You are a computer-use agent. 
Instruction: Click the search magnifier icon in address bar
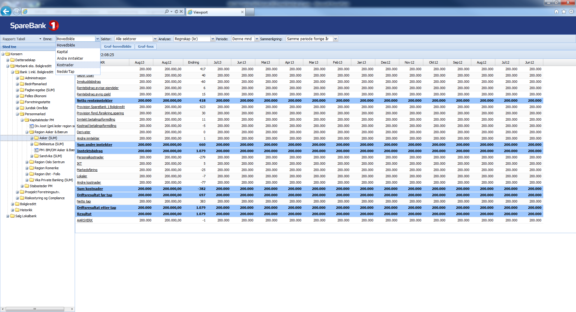167,11
